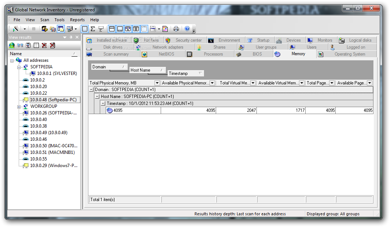The width and height of the screenshot is (390, 227).
Task: Click the columns table icon in View results
Action: click(x=36, y=45)
